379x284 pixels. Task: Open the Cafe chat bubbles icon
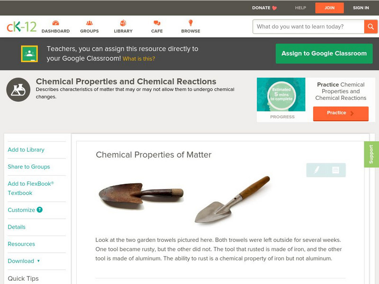click(157, 23)
